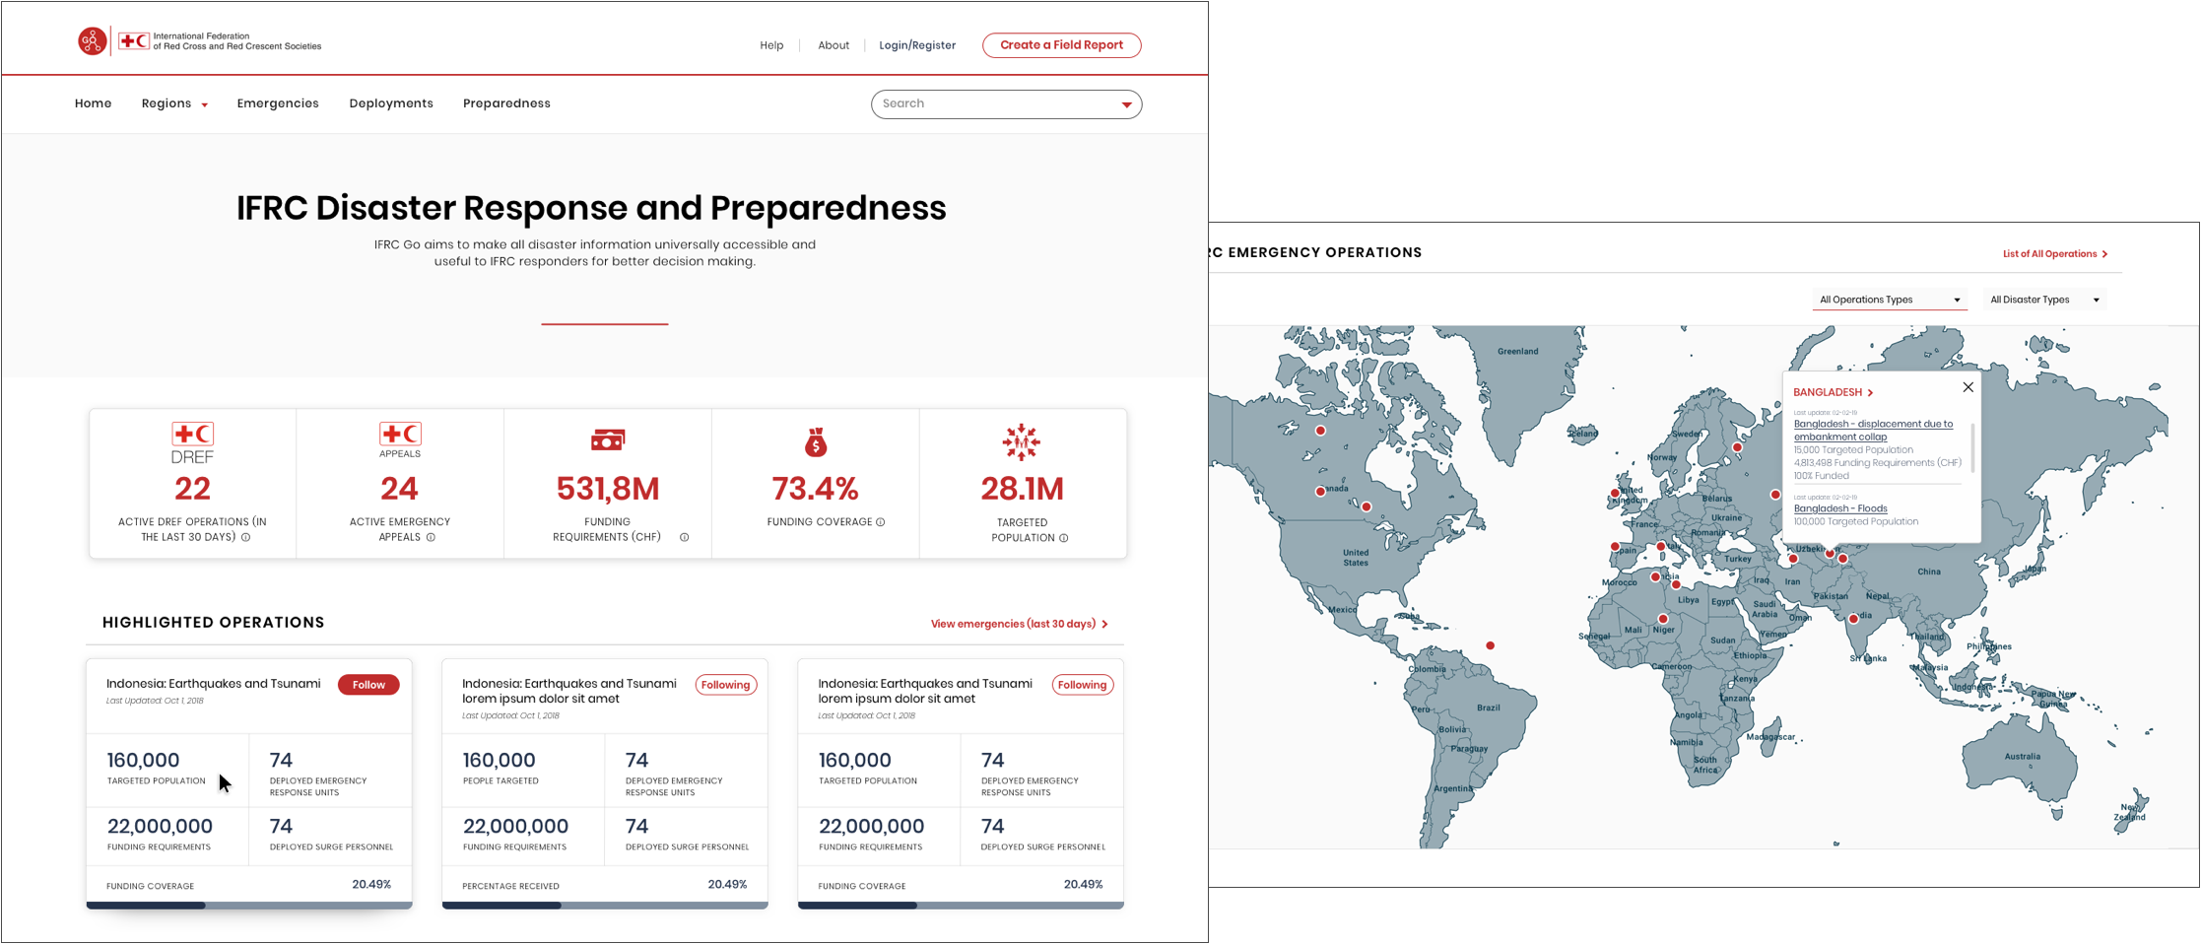Click the Bangladesh popup scrollbar
2201x944 pixels.
(1971, 447)
